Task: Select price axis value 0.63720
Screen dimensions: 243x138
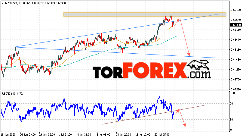Action: (236, 79)
